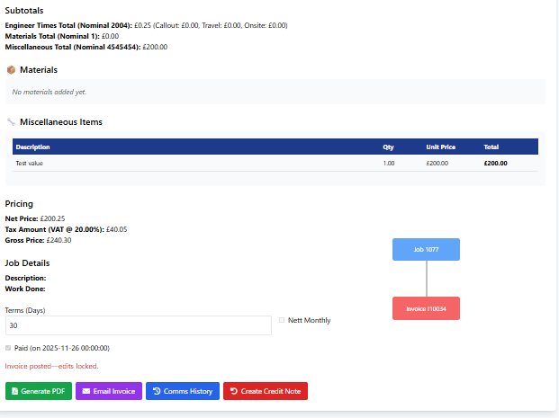Click the Subtotals heading
The width and height of the screenshot is (559, 418).
pos(24,10)
